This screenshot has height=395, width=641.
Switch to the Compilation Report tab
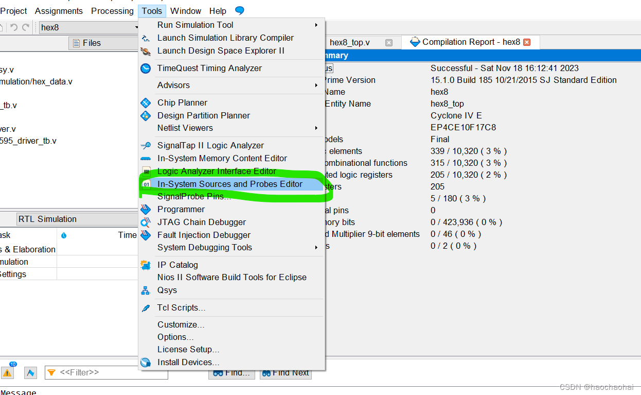(x=465, y=42)
